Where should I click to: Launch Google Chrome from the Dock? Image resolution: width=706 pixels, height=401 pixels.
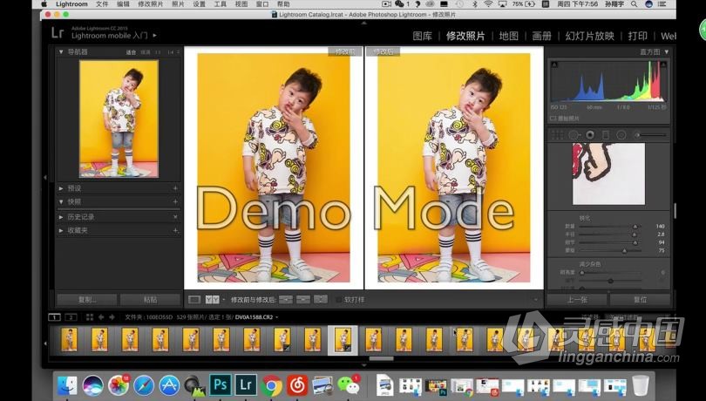coord(271,385)
